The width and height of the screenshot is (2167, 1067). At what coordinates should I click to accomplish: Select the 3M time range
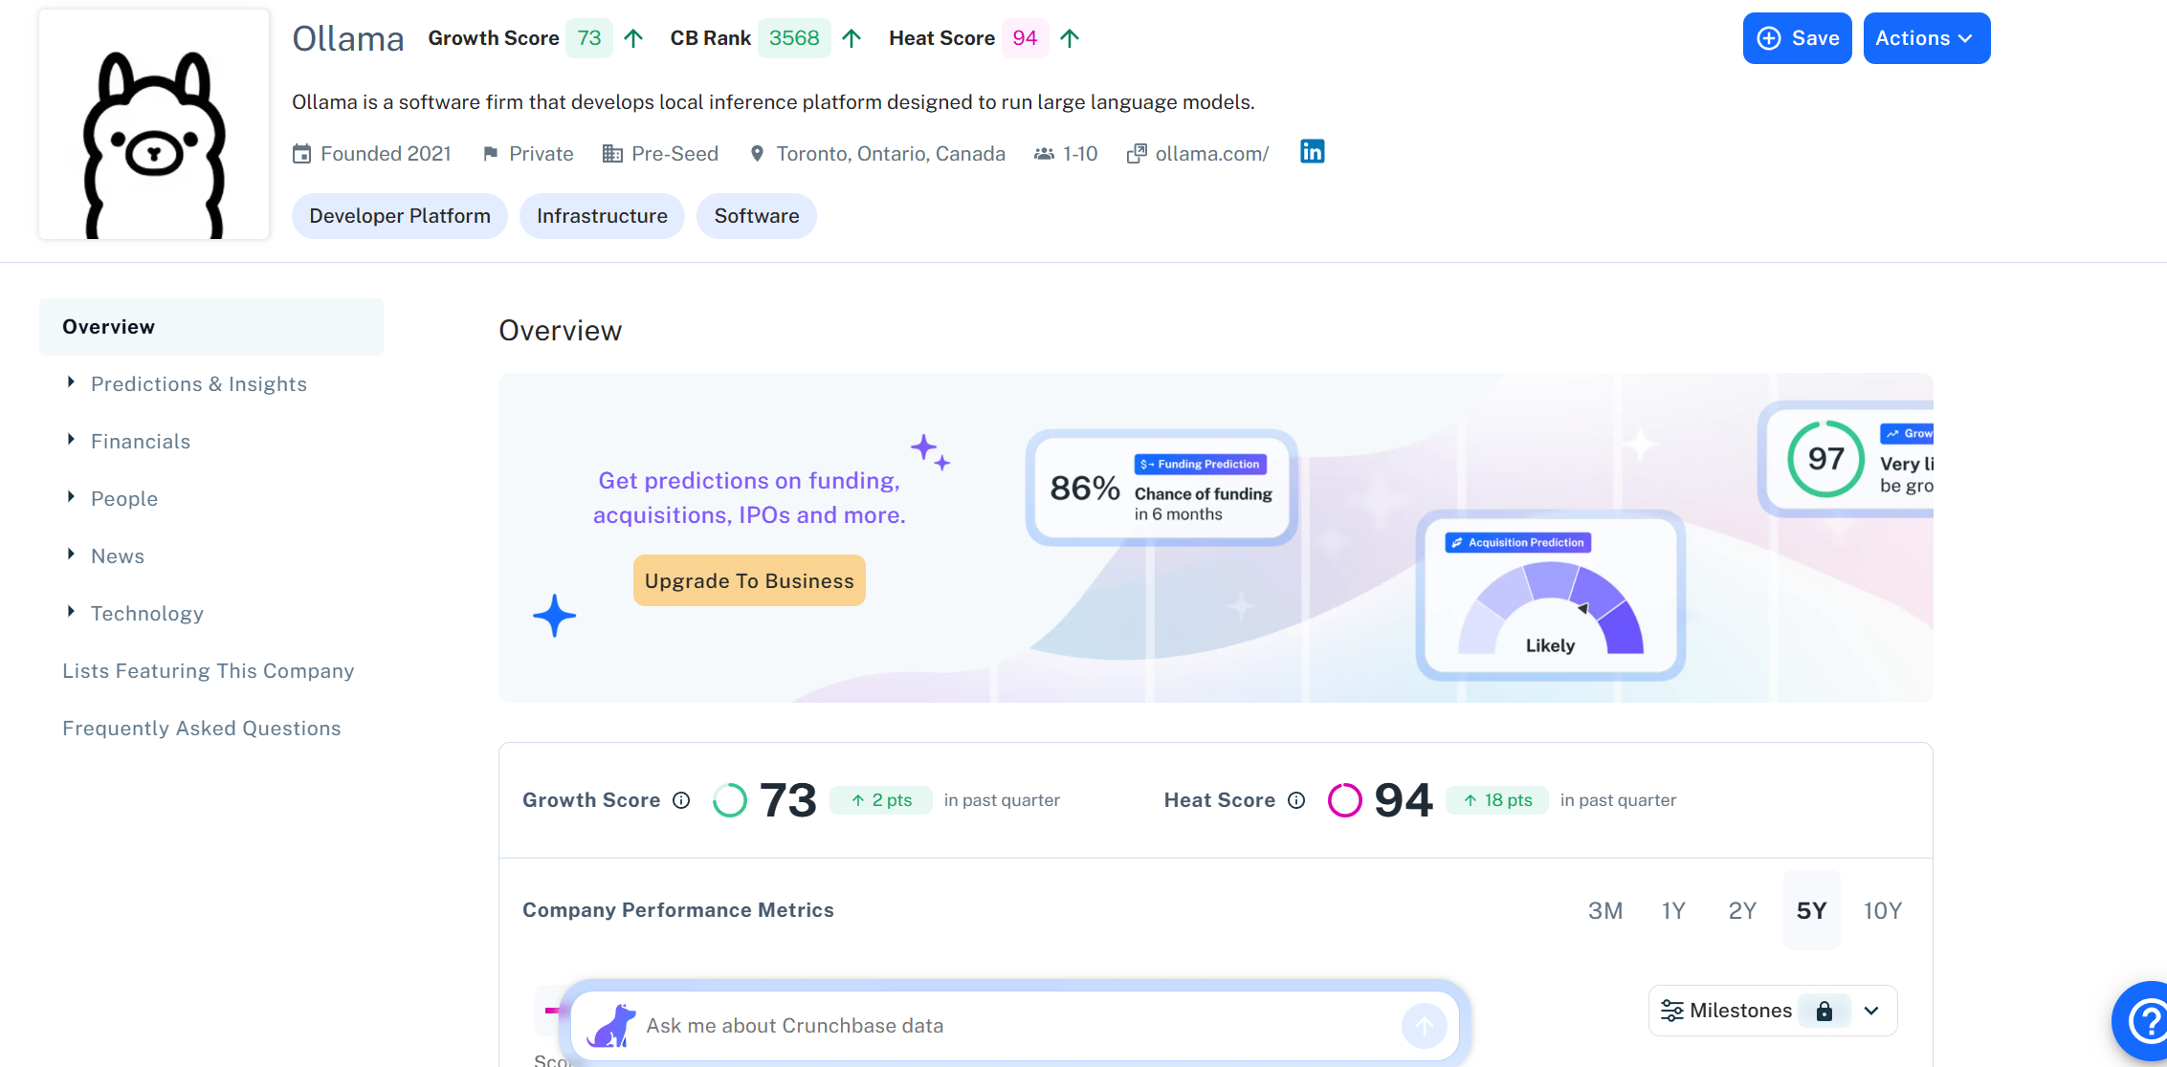pos(1604,910)
